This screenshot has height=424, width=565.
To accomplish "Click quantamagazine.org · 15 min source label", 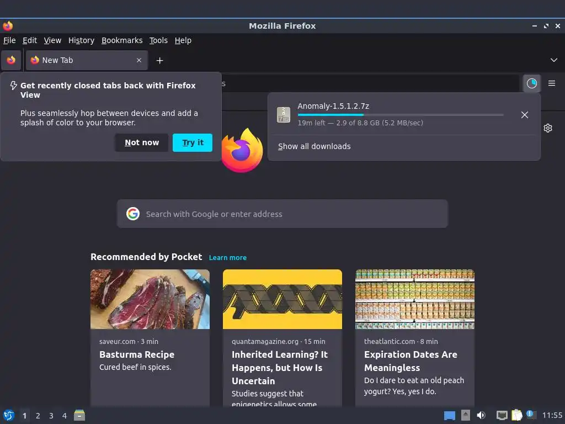I will click(279, 341).
